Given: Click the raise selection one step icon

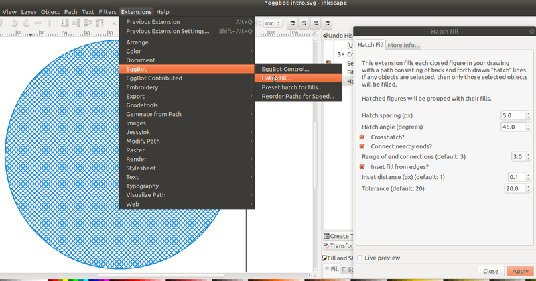Looking at the screenshot, I should [88, 23].
